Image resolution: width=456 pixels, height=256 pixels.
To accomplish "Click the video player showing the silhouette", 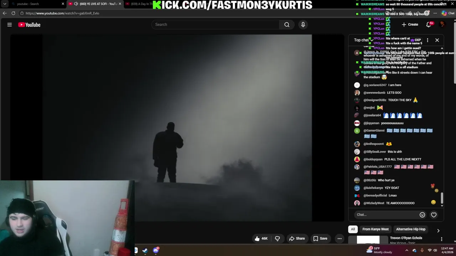I will click(x=177, y=128).
